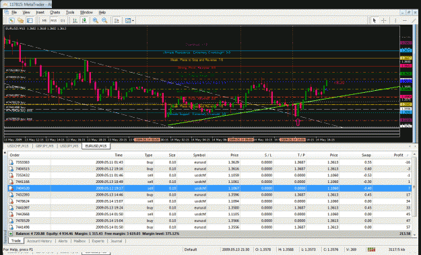Open the File menu
421x255 pixels.
(x=14, y=12)
